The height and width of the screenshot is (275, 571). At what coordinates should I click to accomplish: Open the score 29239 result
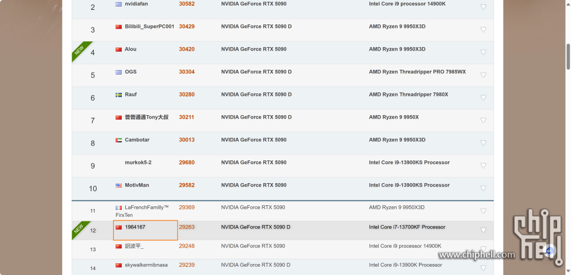tap(187, 265)
